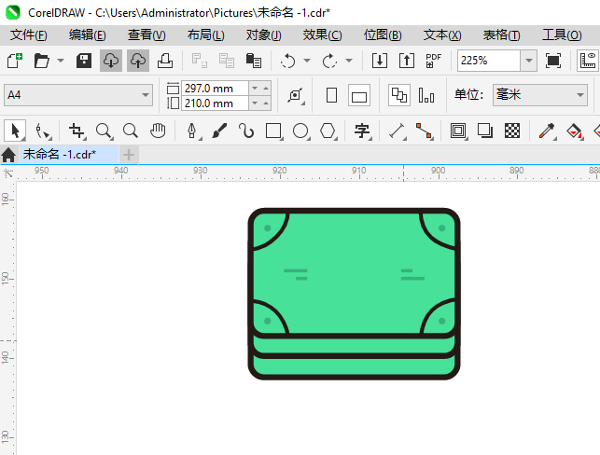The image size is (600, 455).
Task: Select the Interactive Fill bucket tool
Action: (574, 131)
